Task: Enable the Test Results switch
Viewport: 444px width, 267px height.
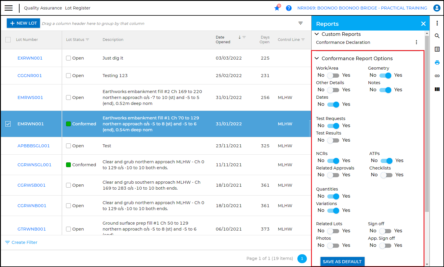Action: tap(333, 140)
